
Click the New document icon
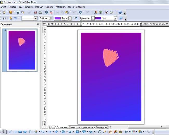click(4, 12)
